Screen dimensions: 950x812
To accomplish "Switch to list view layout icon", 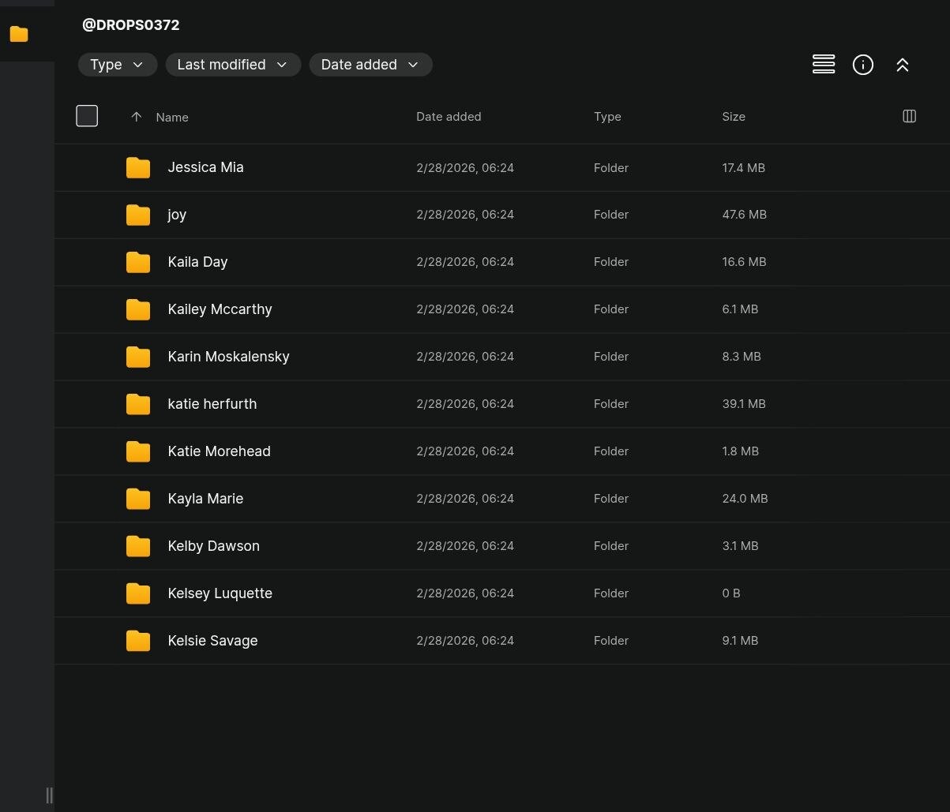I will [x=824, y=65].
